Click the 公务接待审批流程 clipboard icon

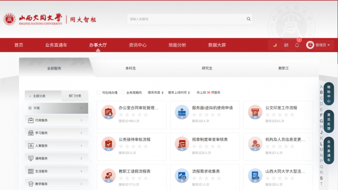click(x=108, y=144)
